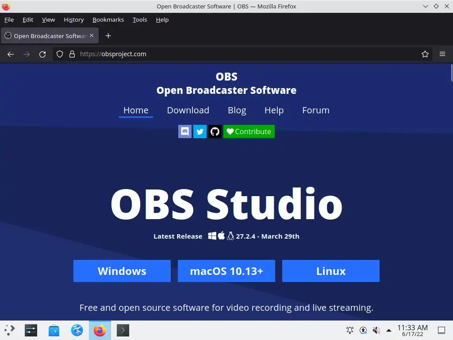The height and width of the screenshot is (340, 453).
Task: Click the green Contribute button
Action: click(249, 131)
